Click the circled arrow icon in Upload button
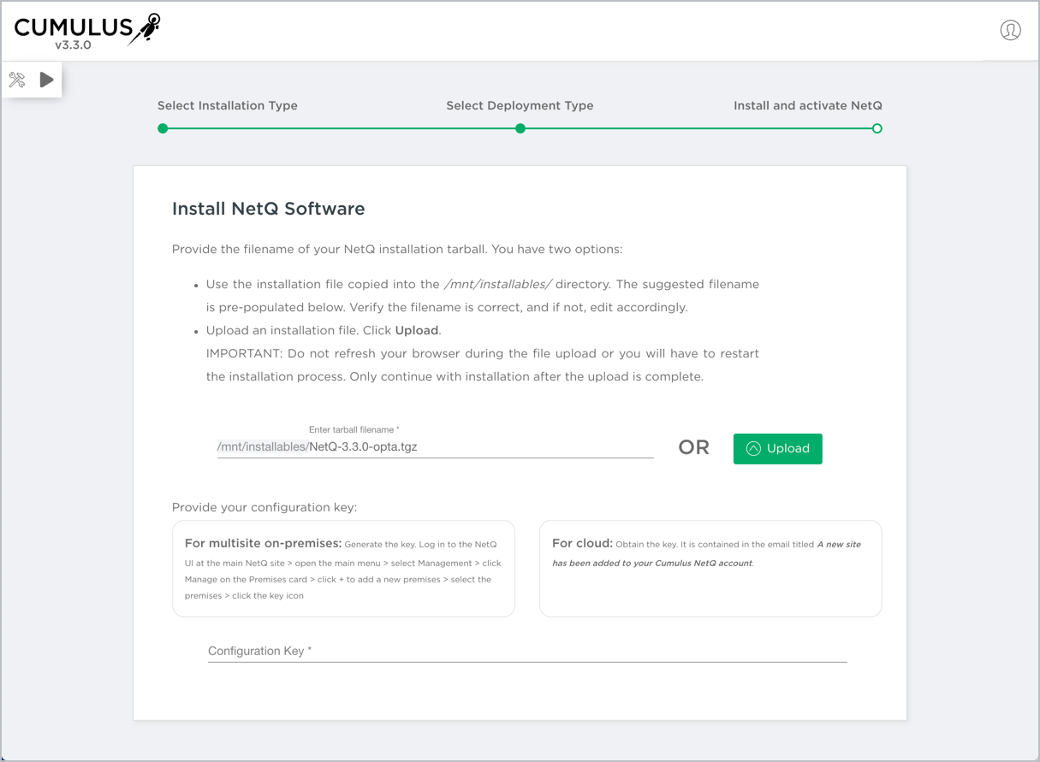 click(x=753, y=449)
